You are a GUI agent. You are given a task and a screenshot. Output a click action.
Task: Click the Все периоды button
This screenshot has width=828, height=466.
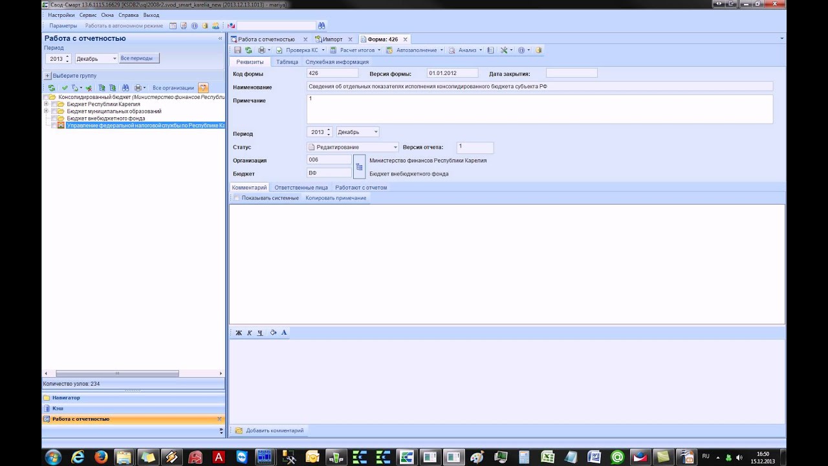click(x=139, y=58)
